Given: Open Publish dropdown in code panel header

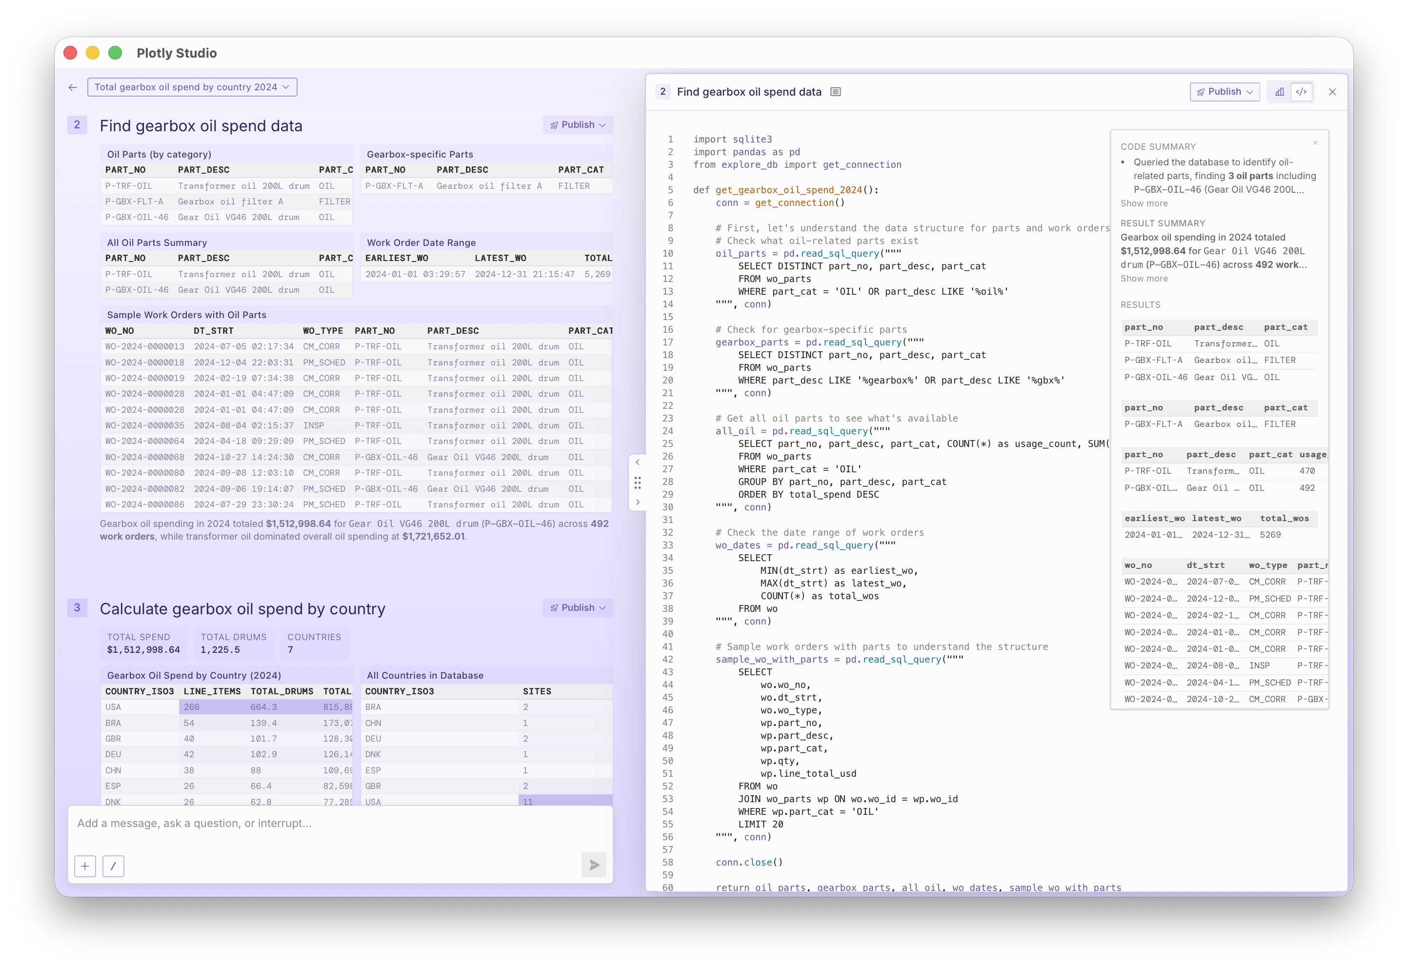Looking at the screenshot, I should [x=1224, y=92].
